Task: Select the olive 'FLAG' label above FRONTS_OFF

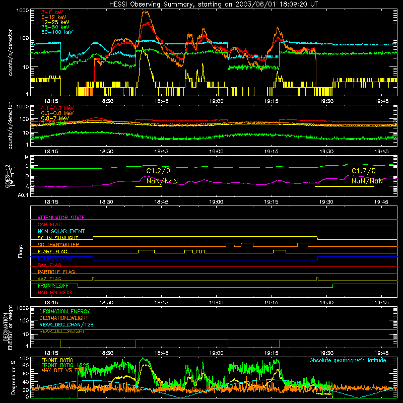Action: click(49, 279)
